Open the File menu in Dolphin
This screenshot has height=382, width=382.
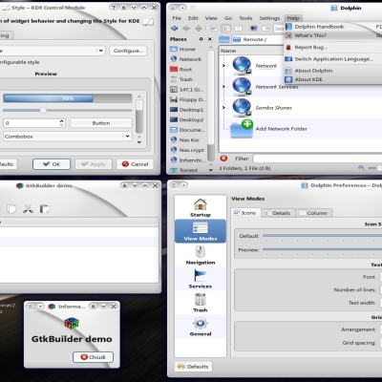[x=177, y=18]
